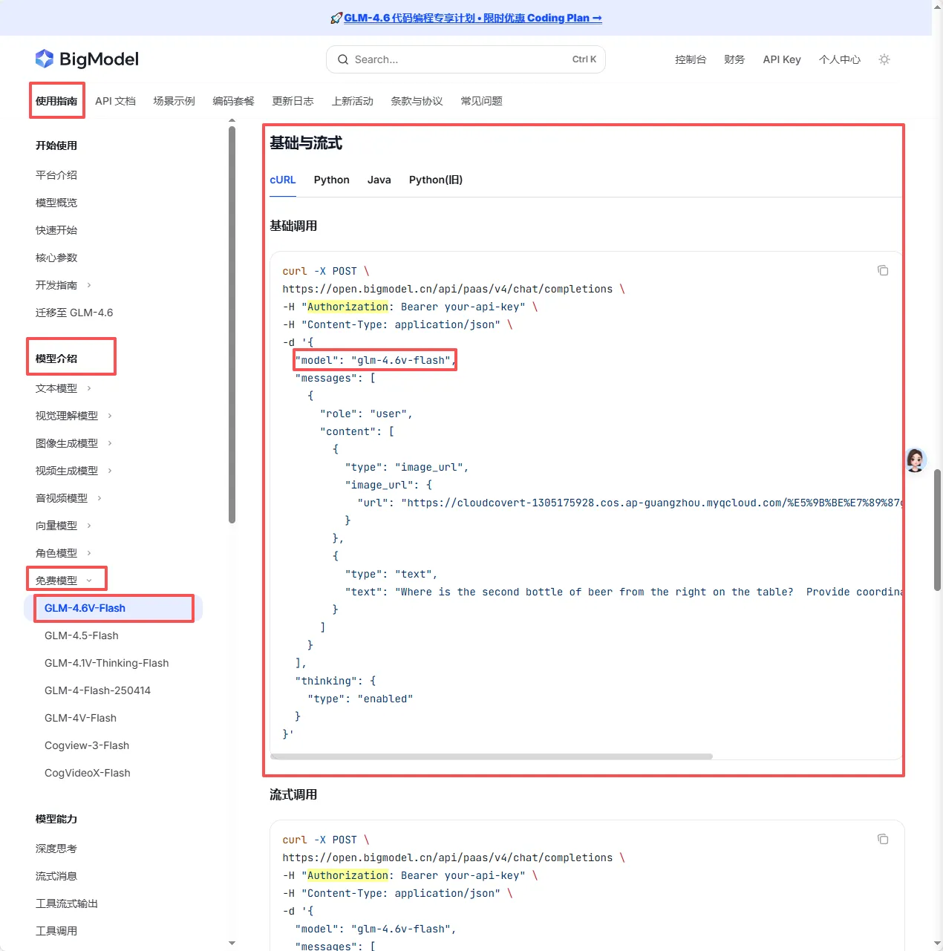This screenshot has height=951, width=943.
Task: Open the floating AI assistant avatar
Action: click(916, 460)
